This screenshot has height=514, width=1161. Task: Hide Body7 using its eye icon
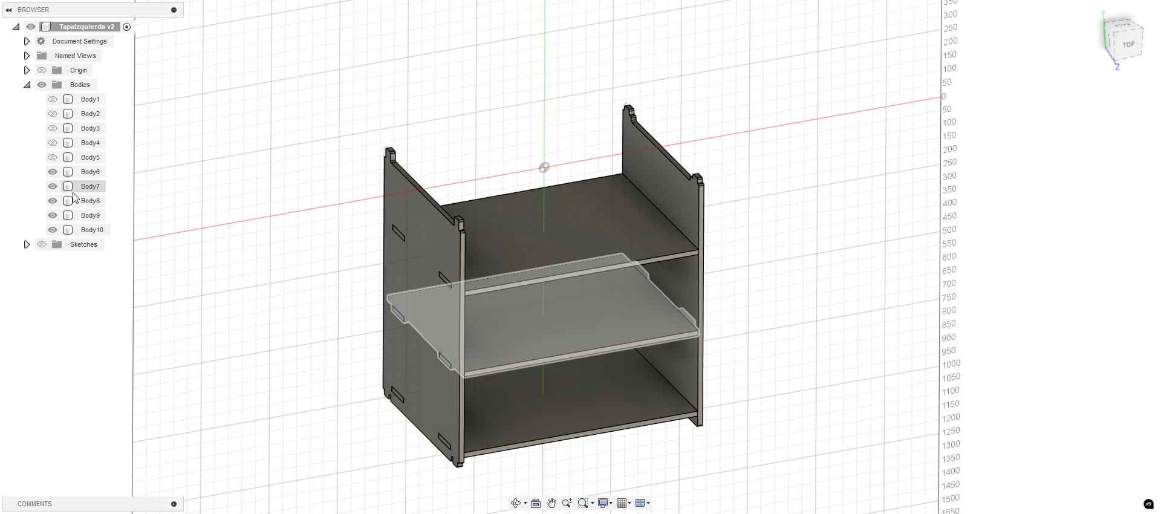point(53,186)
